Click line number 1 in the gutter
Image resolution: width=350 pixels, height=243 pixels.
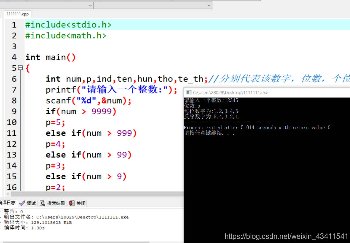pos(14,25)
